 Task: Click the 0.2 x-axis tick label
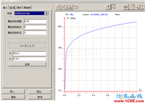(79, 95)
